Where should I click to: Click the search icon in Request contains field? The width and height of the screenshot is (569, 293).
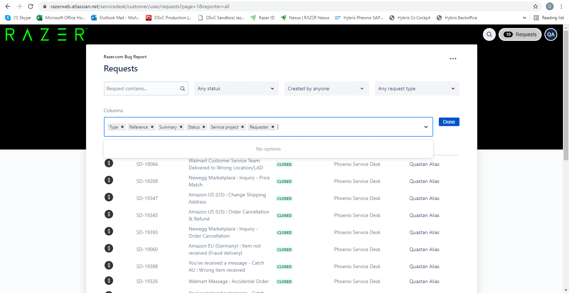pyautogui.click(x=182, y=88)
